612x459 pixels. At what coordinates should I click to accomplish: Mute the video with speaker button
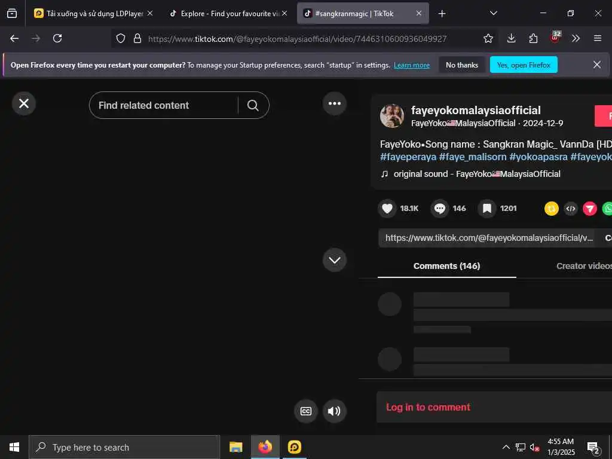click(x=335, y=411)
